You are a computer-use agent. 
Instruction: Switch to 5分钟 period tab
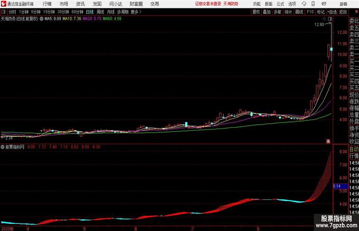(36, 12)
